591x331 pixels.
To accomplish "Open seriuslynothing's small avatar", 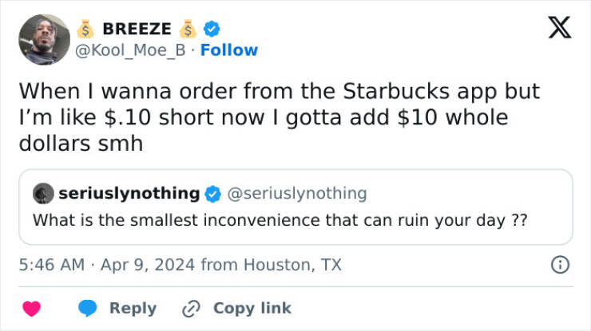I will click(42, 193).
